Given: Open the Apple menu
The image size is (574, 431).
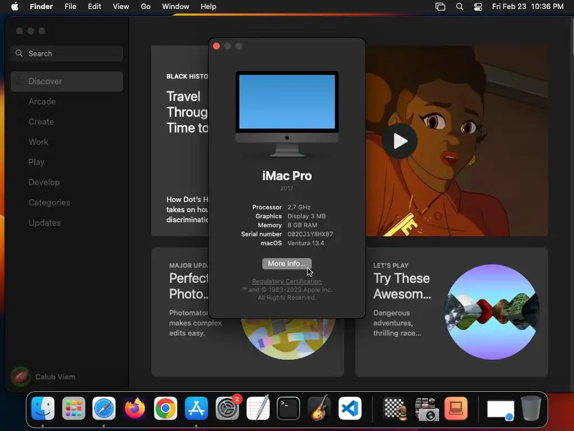Looking at the screenshot, I should tap(15, 7).
